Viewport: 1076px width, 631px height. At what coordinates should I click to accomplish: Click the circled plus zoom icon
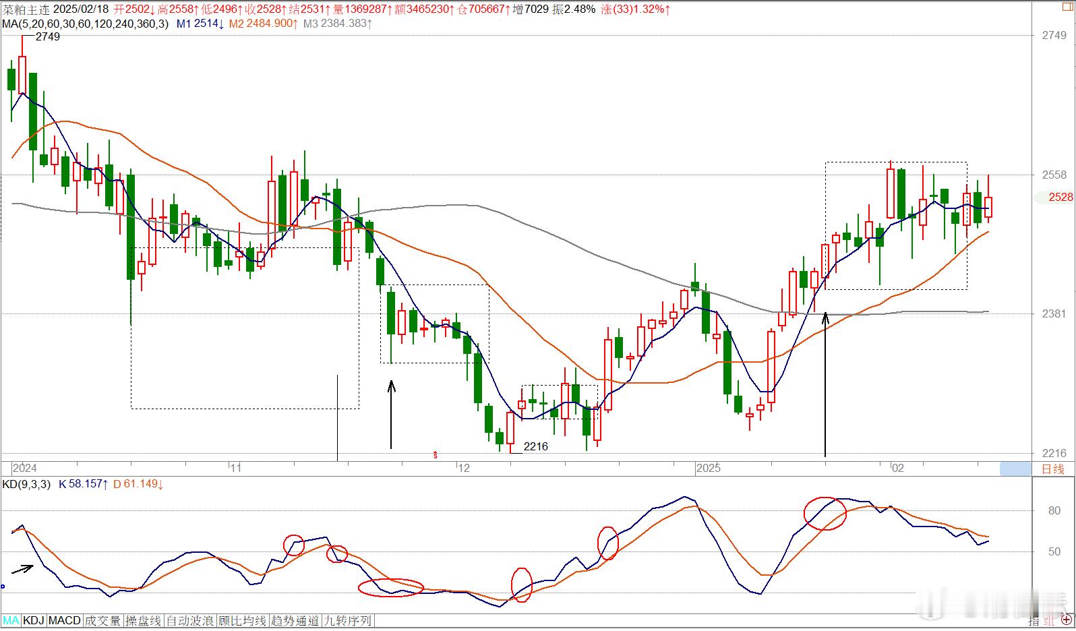pyautogui.click(x=1066, y=620)
